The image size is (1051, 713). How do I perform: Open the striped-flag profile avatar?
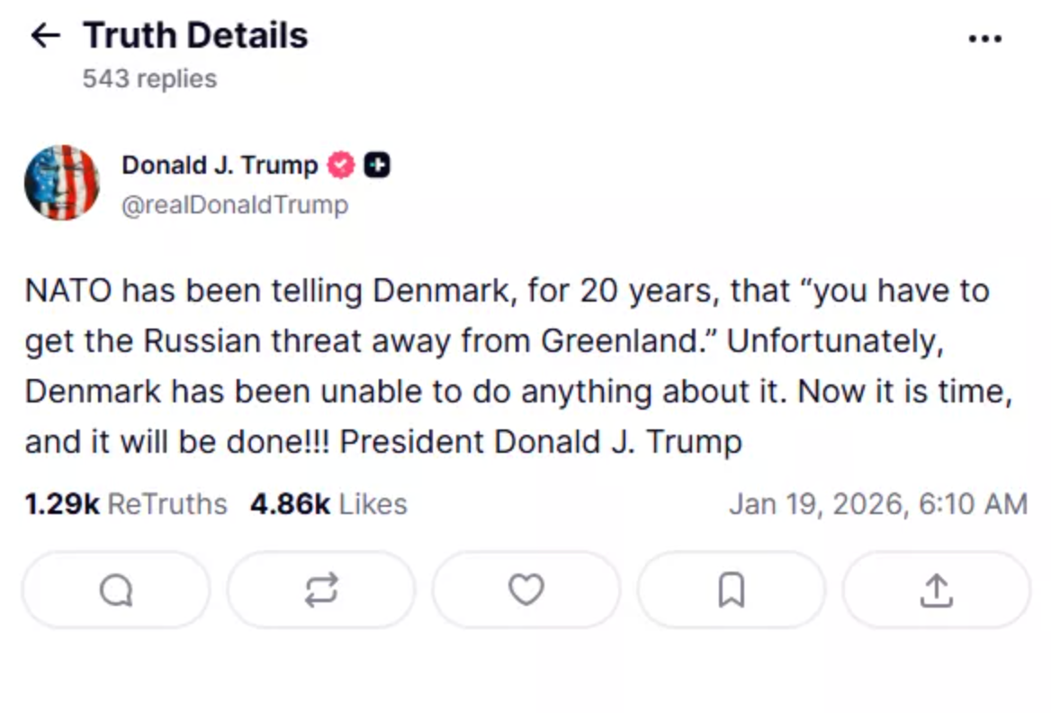[61, 183]
